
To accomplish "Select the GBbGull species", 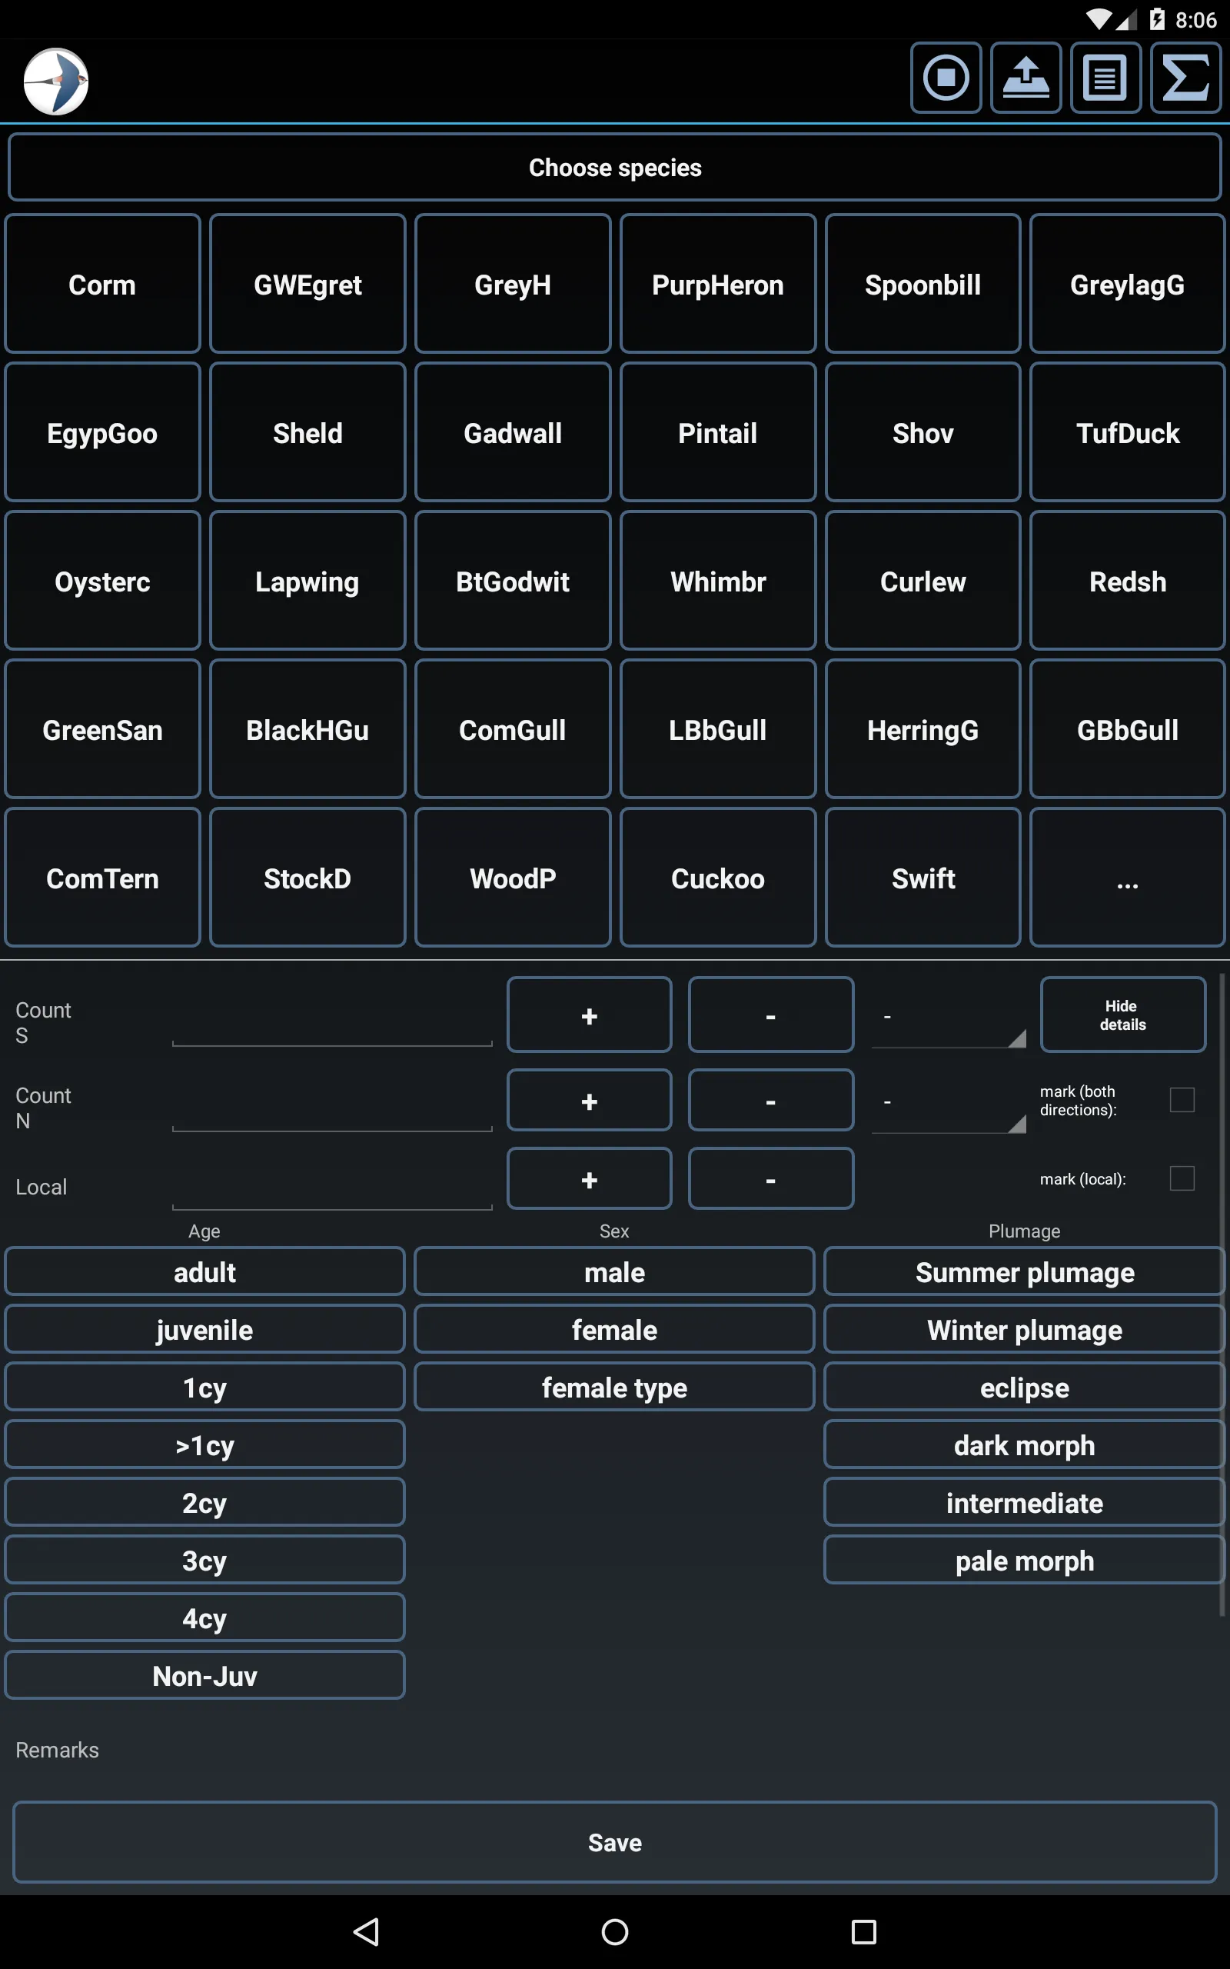I will click(x=1128, y=729).
